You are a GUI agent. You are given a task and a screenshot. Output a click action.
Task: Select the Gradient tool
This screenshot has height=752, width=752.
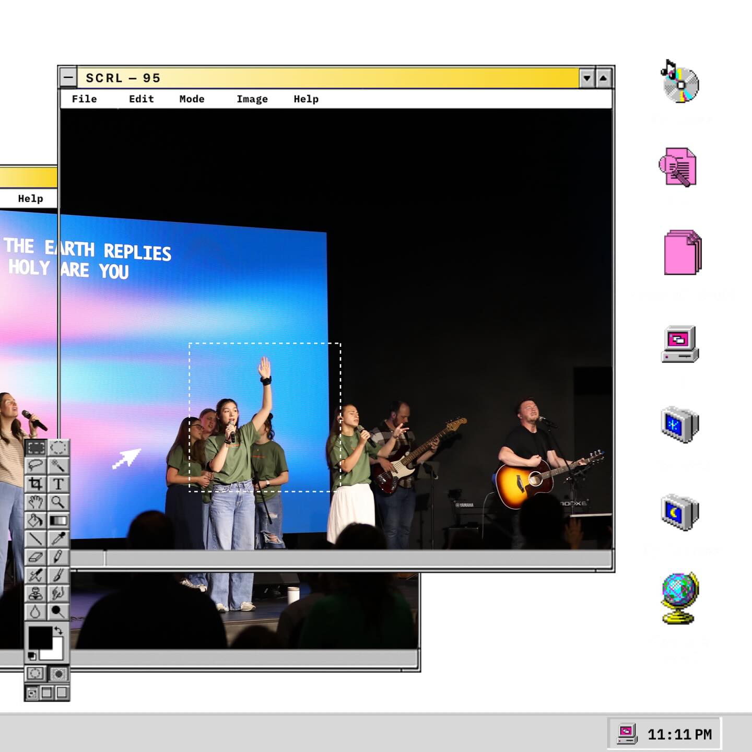58,520
